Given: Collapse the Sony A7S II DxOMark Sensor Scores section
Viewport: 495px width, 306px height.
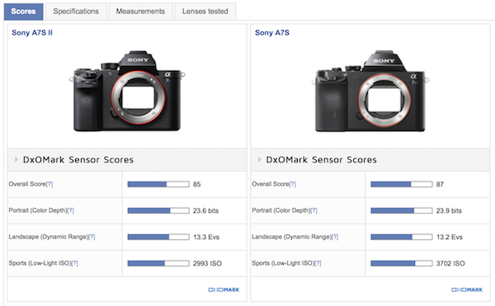Looking at the screenshot, I should 16,160.
